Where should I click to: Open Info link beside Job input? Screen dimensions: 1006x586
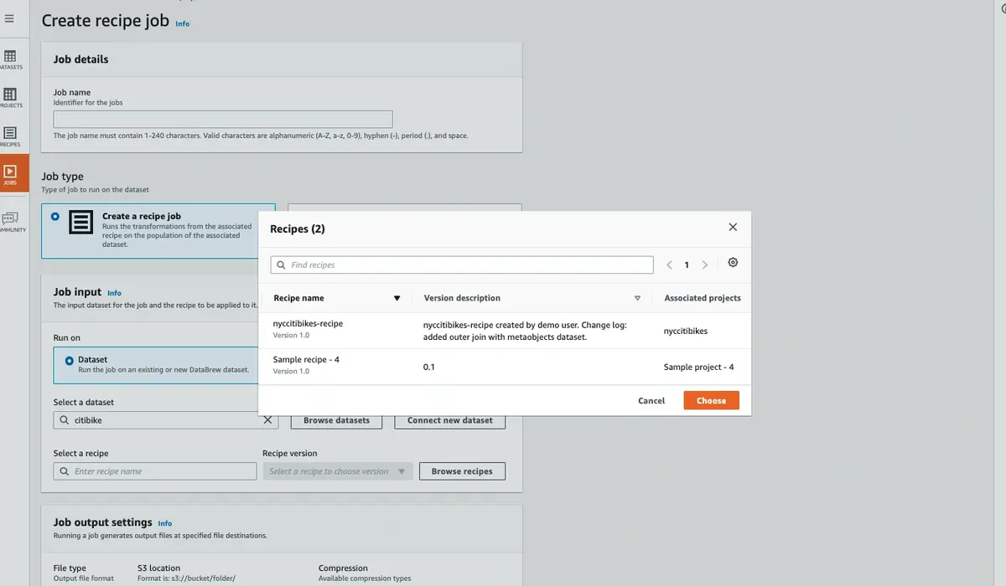[x=114, y=293]
